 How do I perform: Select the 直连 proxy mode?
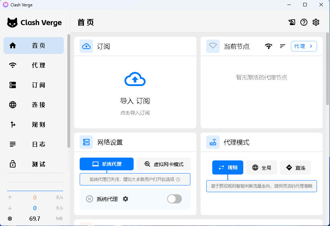point(295,167)
